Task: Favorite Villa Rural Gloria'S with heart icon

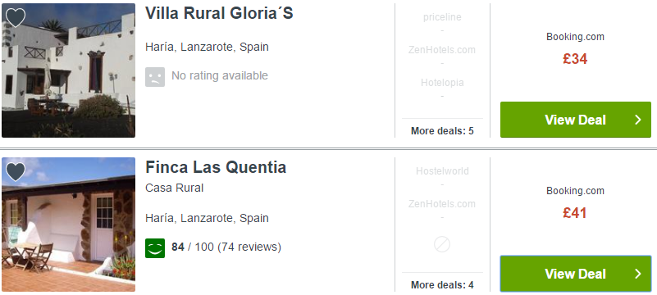Action: click(16, 18)
